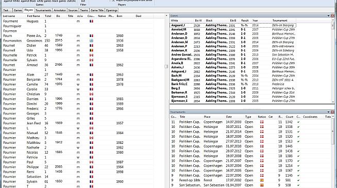The height and width of the screenshot is (188, 337).
Task: Click flag icon for Fournier Christian
Action: click(x=91, y=94)
